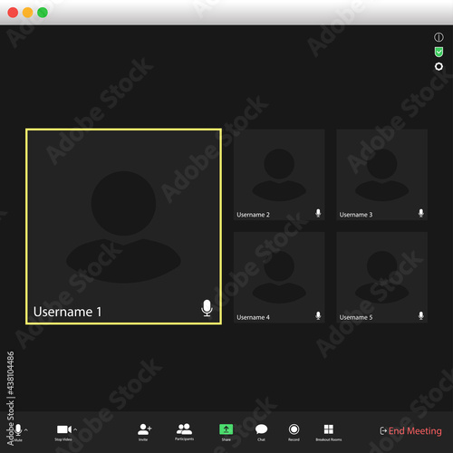Click Username 3's microphone icon

click(421, 213)
